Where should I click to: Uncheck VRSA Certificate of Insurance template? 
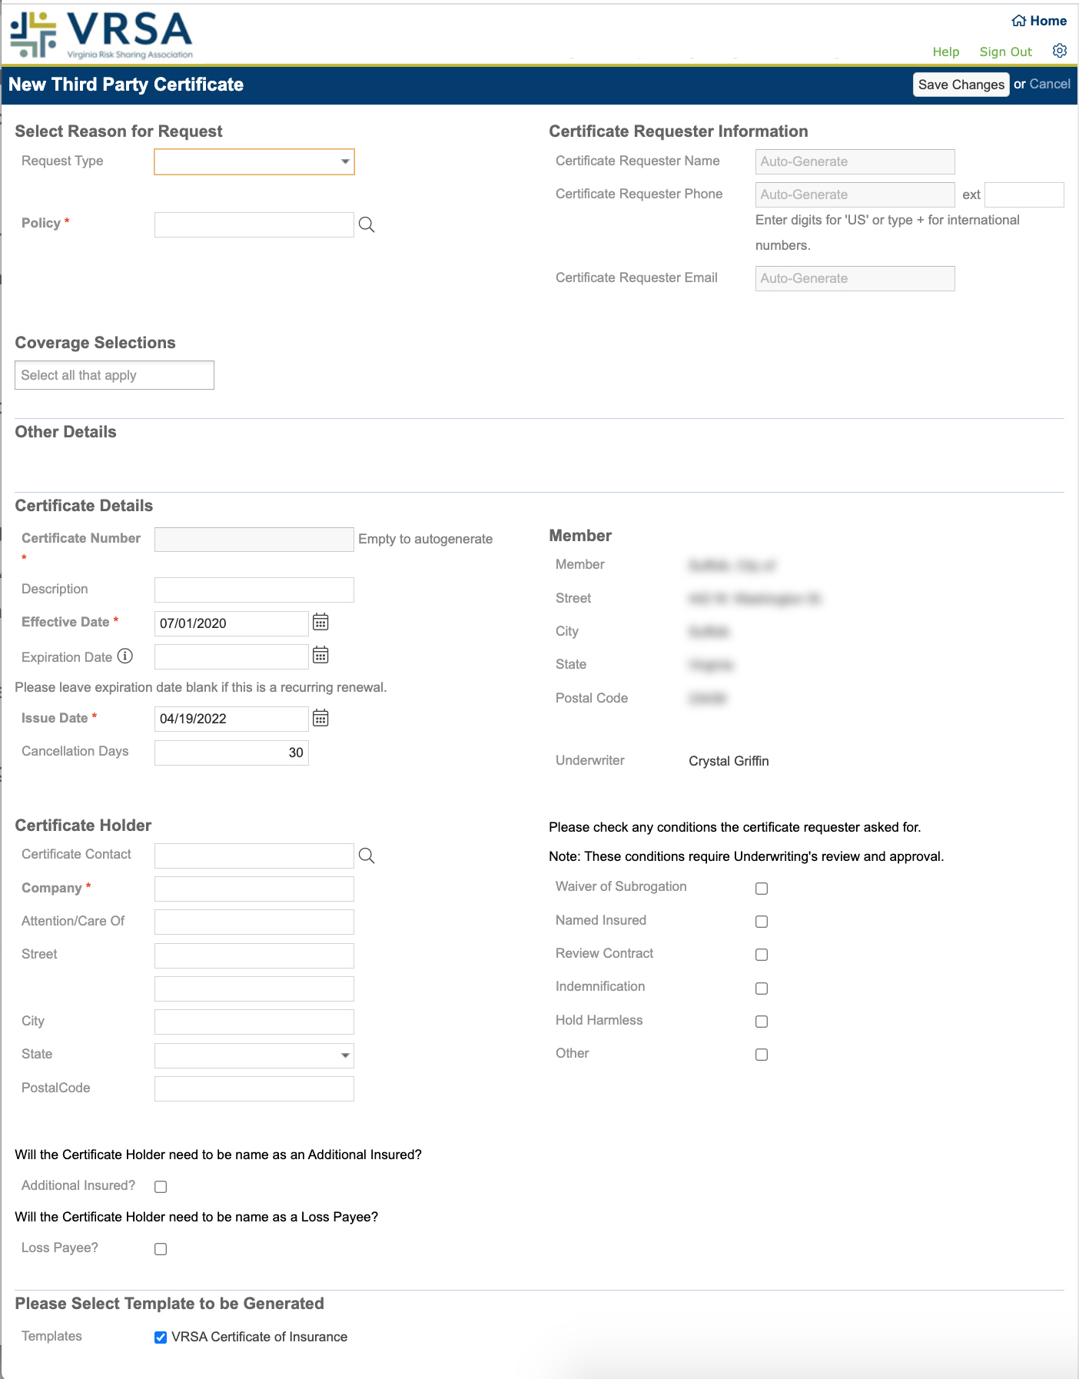click(x=161, y=1337)
